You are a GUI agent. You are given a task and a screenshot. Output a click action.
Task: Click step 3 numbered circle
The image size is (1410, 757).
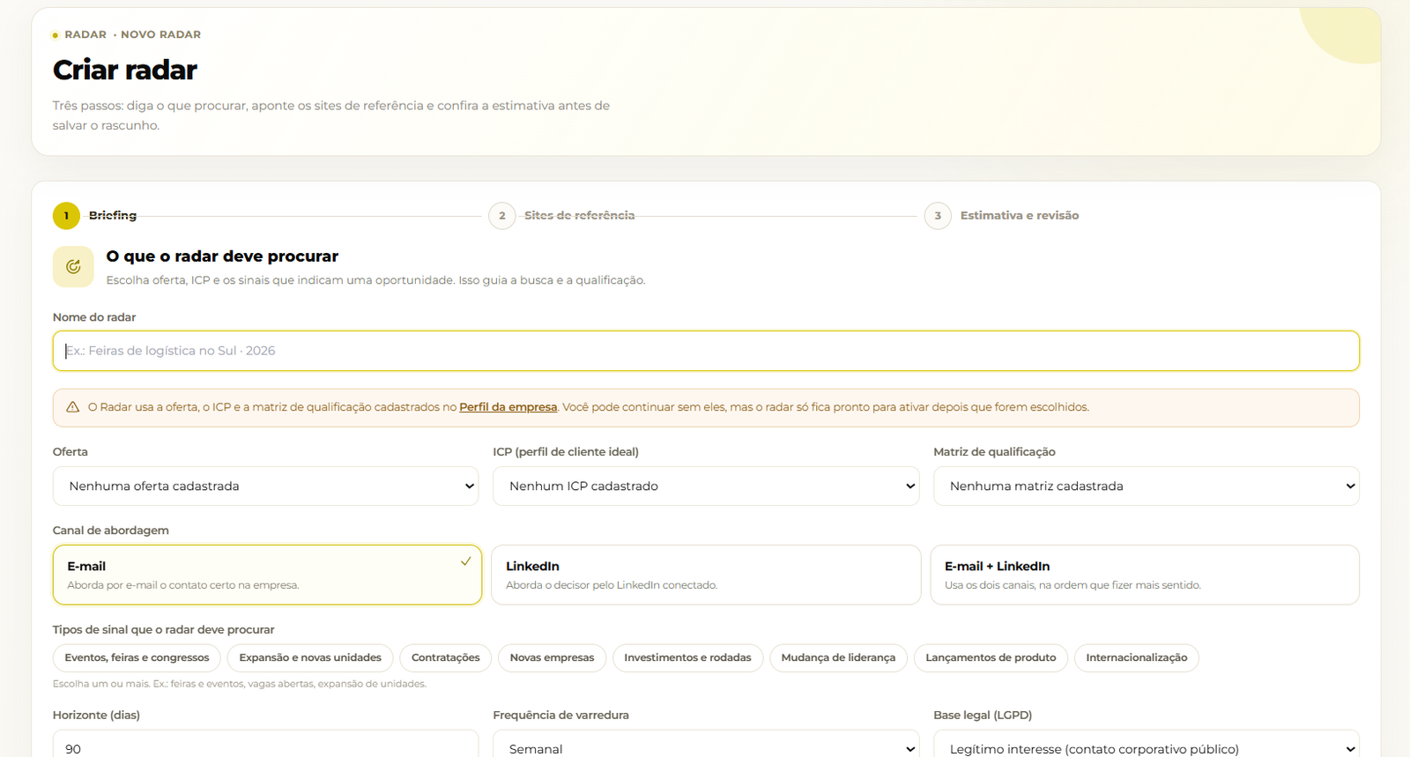pyautogui.click(x=938, y=216)
